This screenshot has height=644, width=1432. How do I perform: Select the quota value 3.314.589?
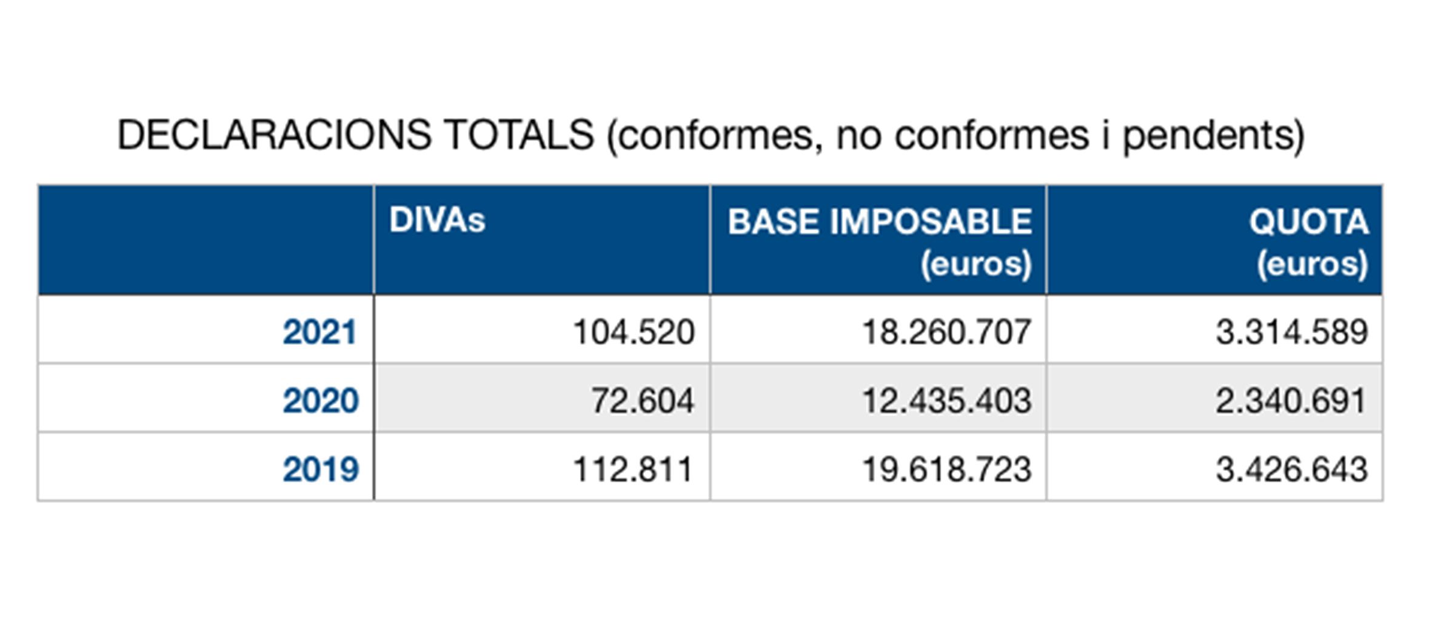[x=1292, y=332]
